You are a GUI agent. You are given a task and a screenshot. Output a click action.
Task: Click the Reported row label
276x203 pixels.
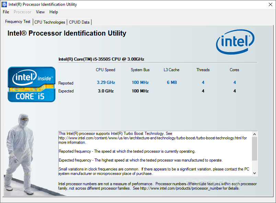66,83
